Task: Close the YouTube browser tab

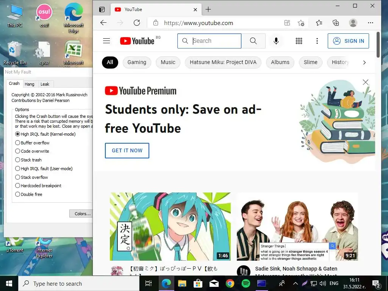Action: pos(195,9)
